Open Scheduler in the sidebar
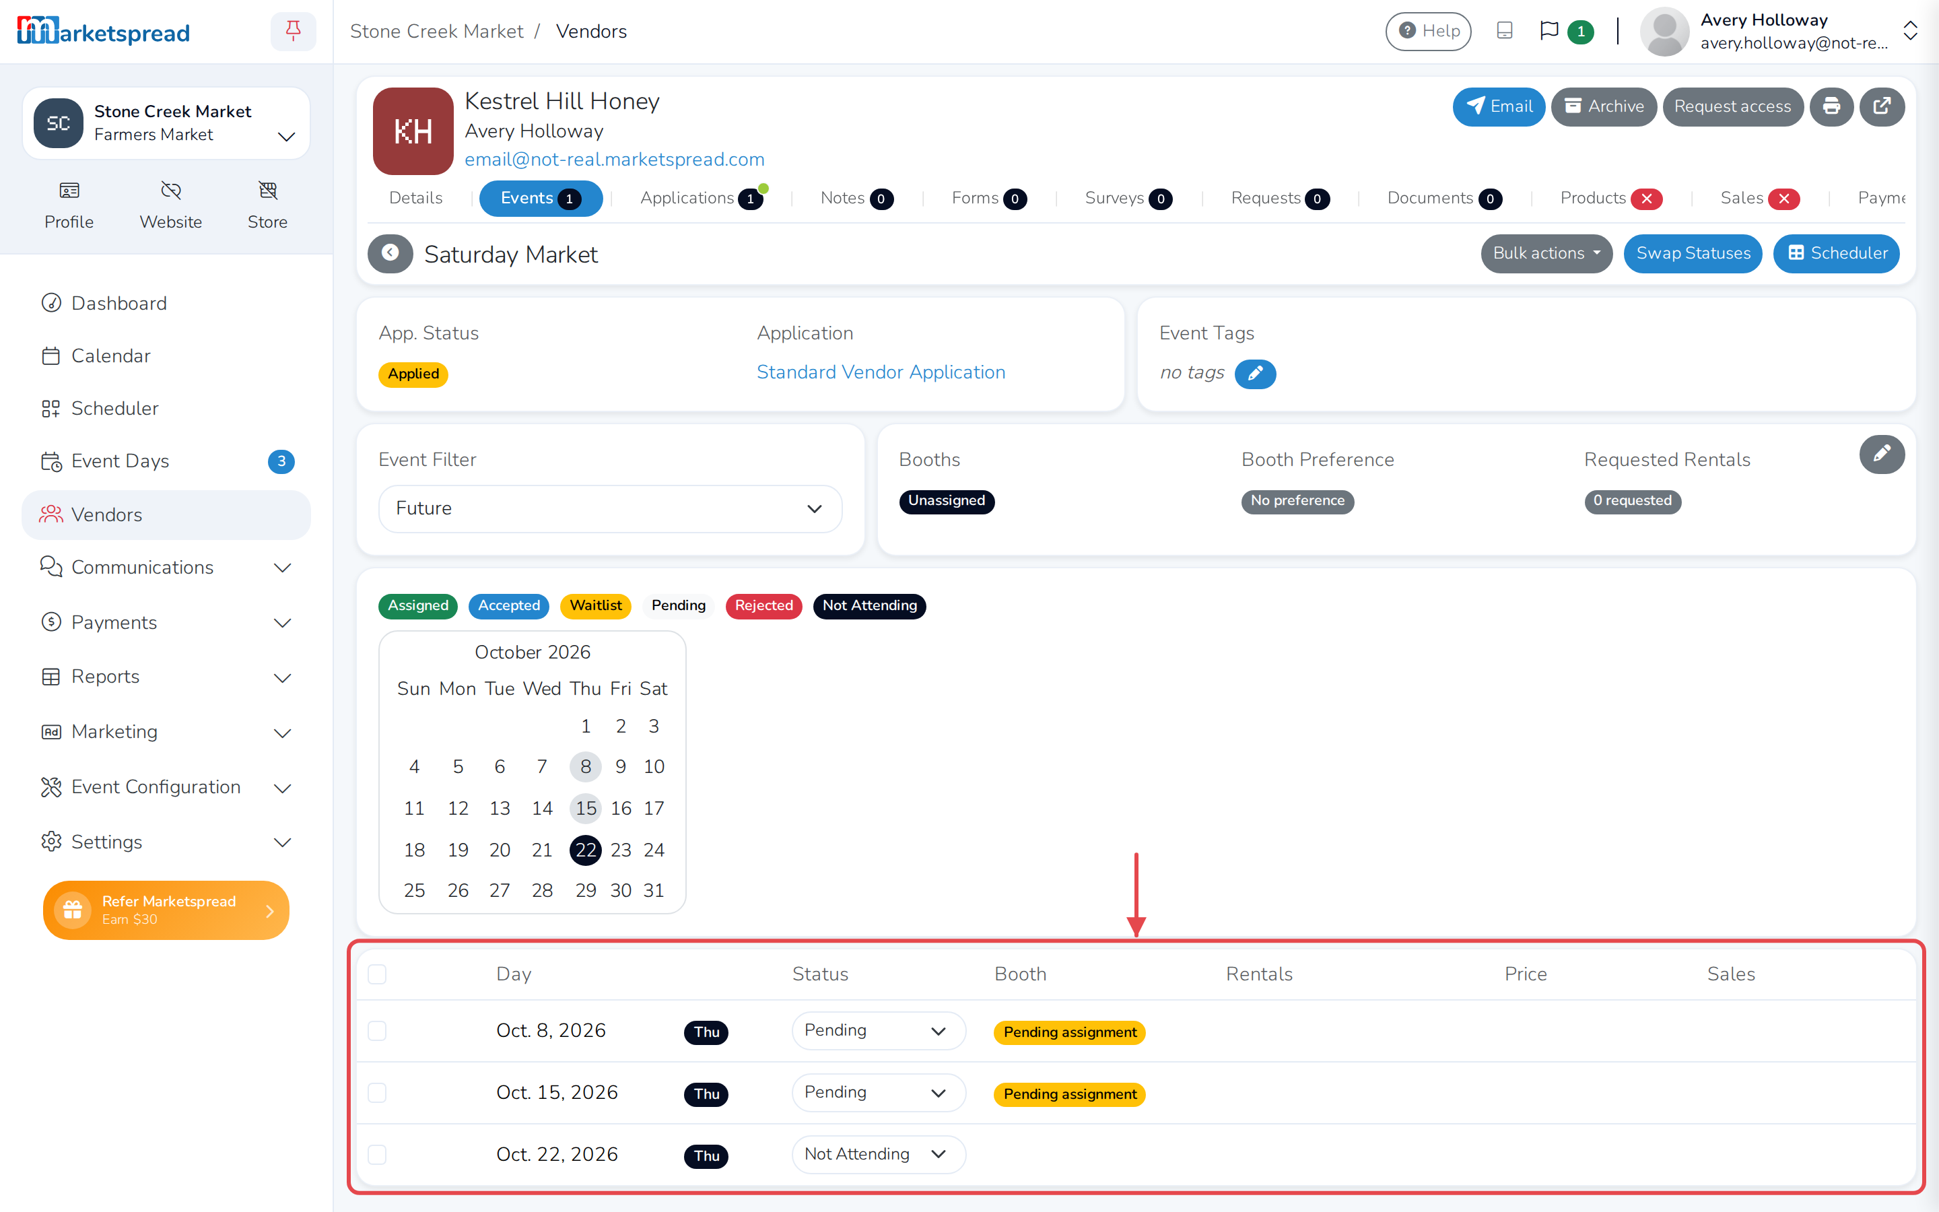The width and height of the screenshot is (1939, 1212). [166, 409]
